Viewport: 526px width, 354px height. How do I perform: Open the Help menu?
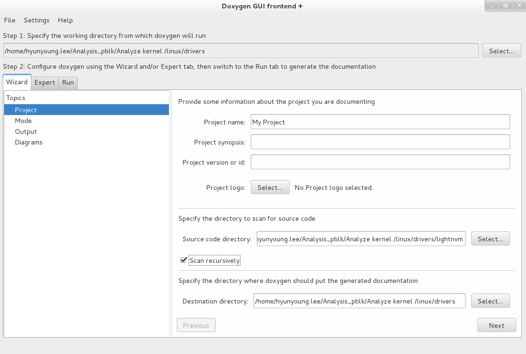[65, 20]
